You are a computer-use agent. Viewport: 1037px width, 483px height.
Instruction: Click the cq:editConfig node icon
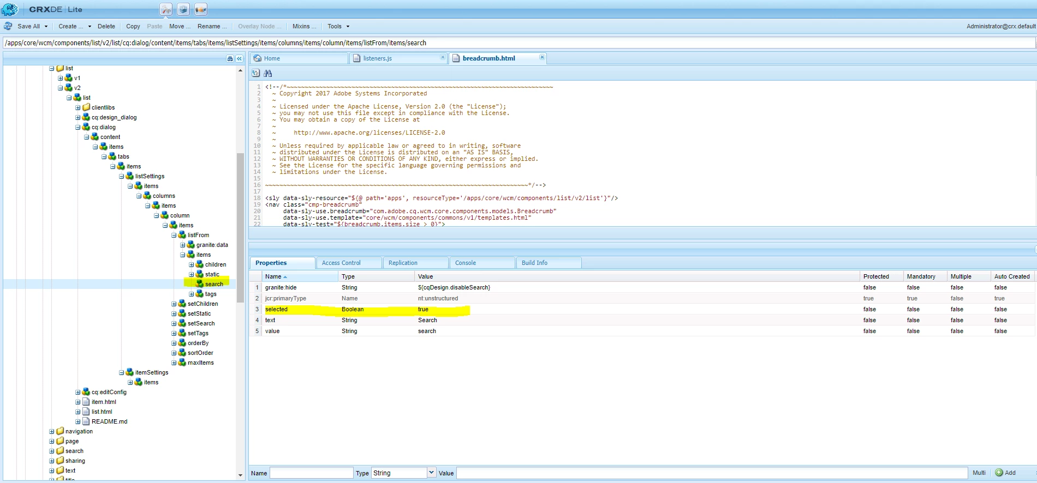86,392
